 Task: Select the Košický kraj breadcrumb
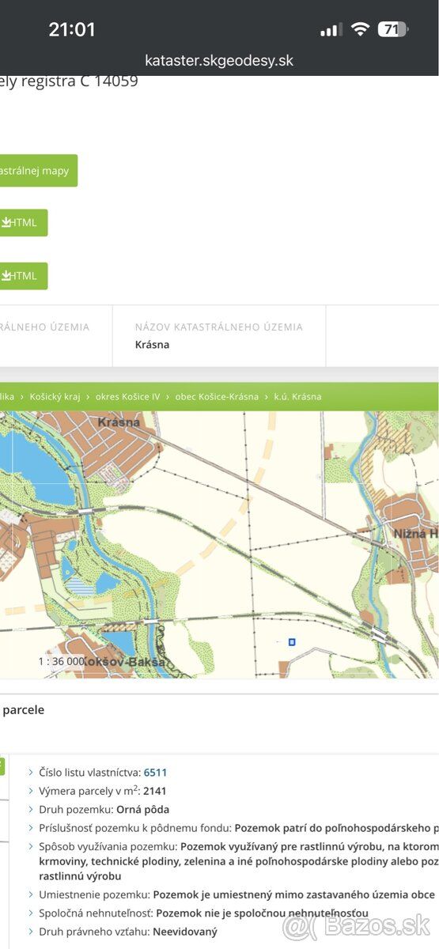[x=55, y=396]
